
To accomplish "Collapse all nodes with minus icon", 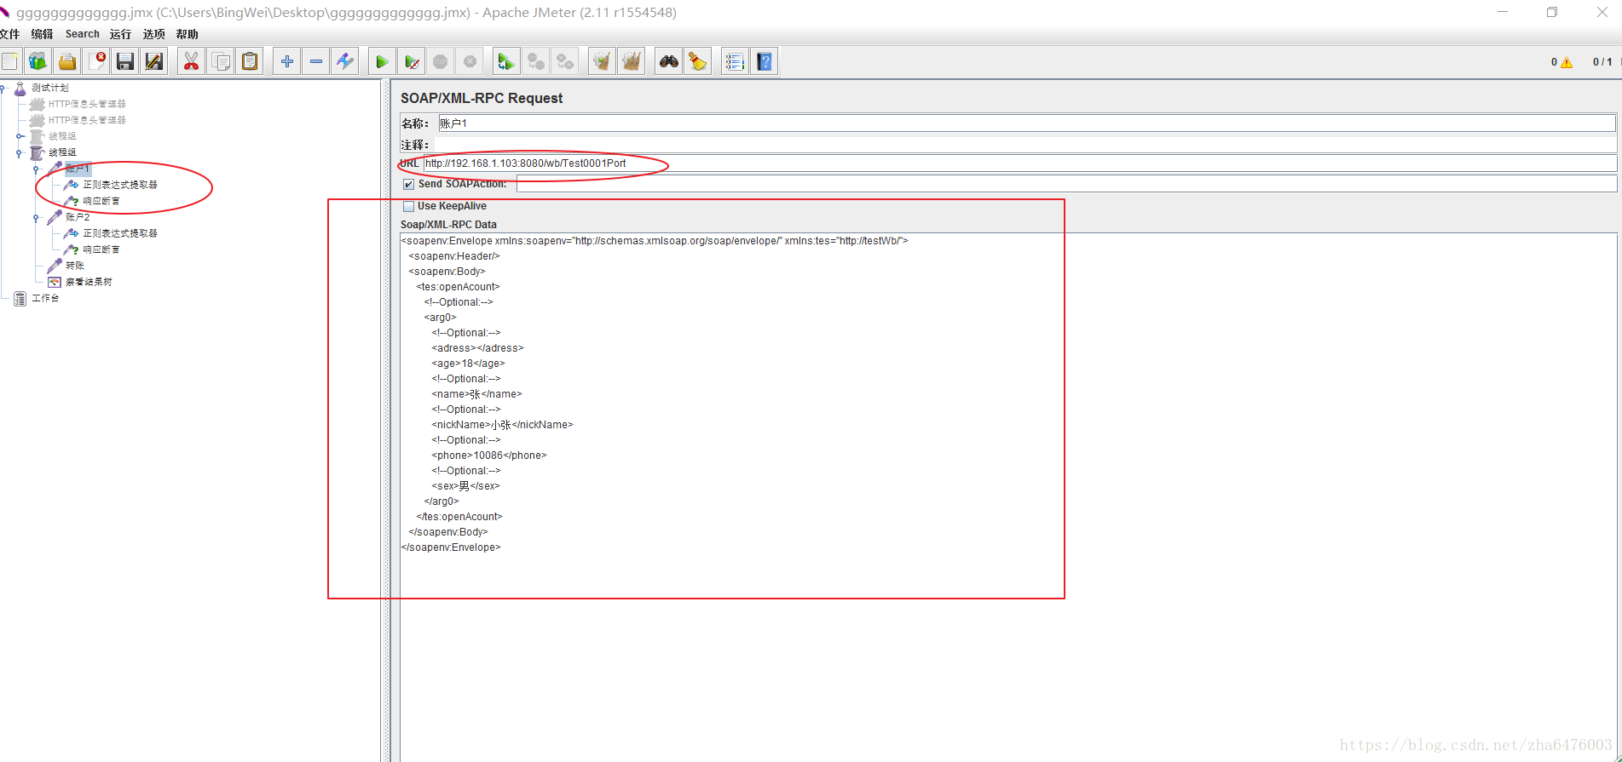I will tap(316, 61).
